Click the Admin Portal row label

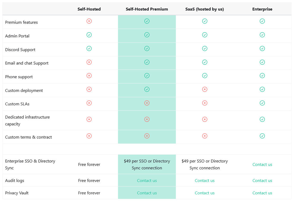click(x=17, y=36)
